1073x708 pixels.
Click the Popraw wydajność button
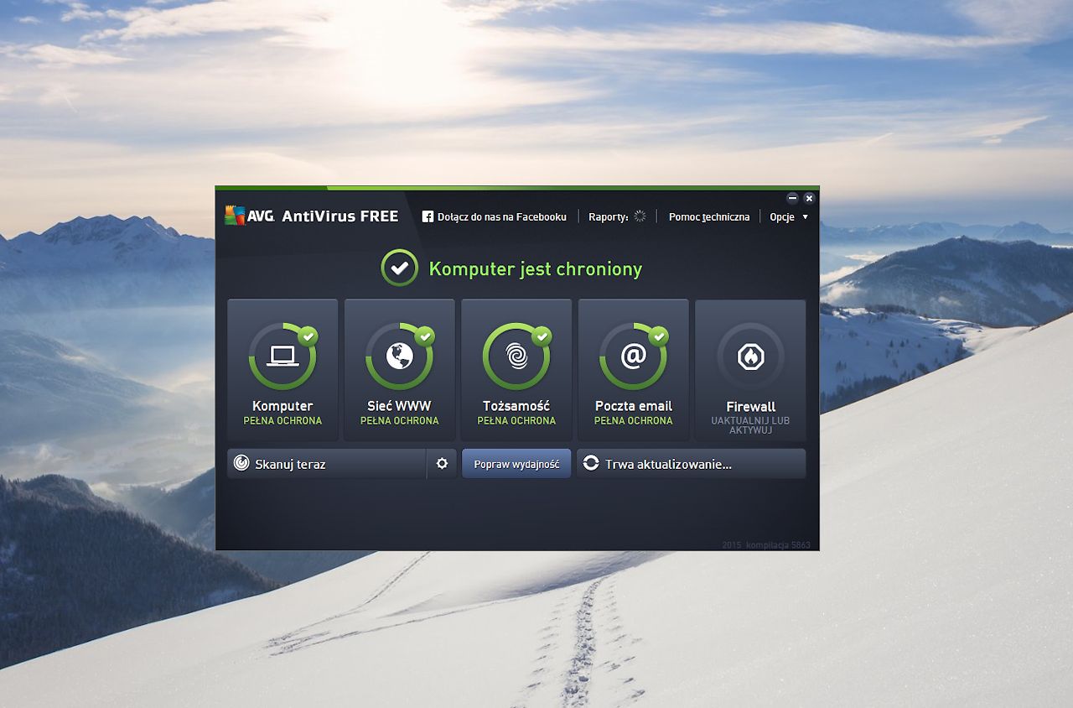(516, 464)
